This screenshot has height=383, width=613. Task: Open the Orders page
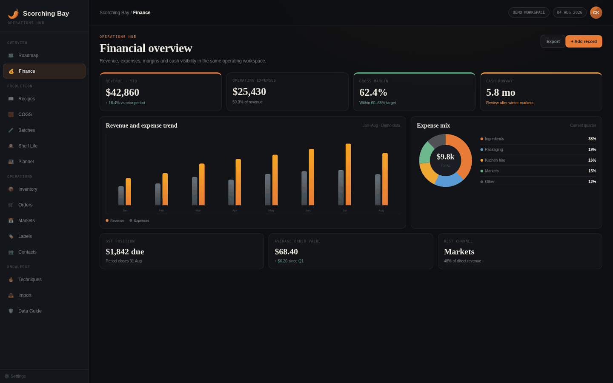(44, 205)
